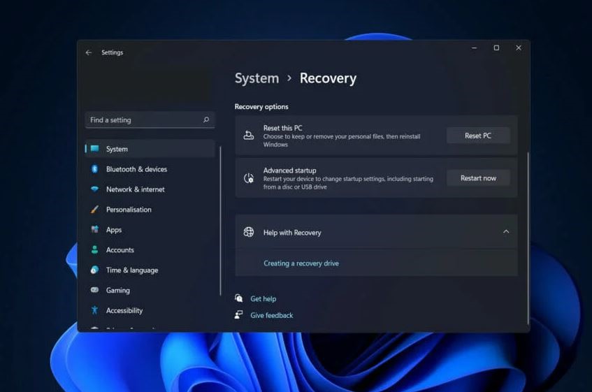Open Bluetooth & devices settings
This screenshot has height=392, width=592.
[x=150, y=169]
